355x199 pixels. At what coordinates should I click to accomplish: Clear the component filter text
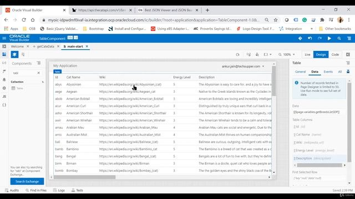point(38,73)
